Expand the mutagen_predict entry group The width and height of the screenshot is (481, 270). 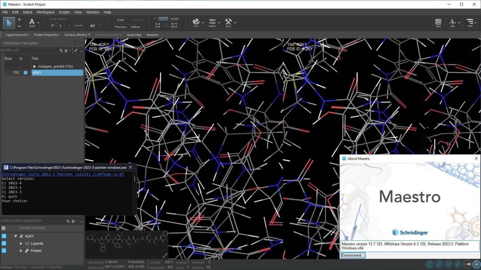click(x=35, y=66)
